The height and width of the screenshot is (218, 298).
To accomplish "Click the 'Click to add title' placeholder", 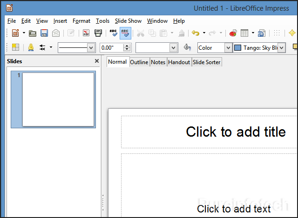I will point(236,132).
